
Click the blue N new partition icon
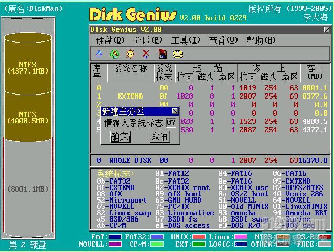tap(99, 54)
